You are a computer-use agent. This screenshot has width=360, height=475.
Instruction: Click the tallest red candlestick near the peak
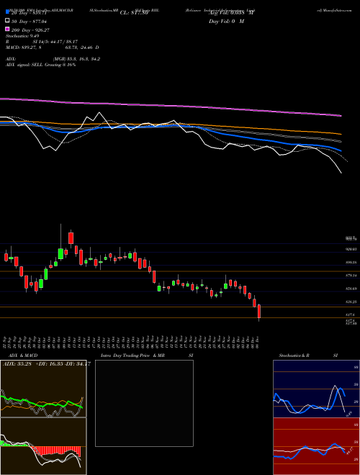(x=71, y=237)
